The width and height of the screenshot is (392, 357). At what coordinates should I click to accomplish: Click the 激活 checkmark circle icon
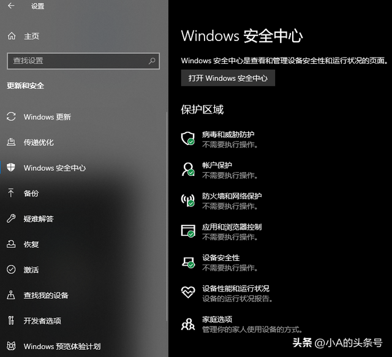[x=11, y=269]
